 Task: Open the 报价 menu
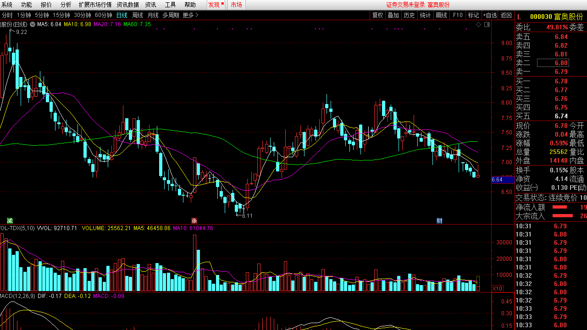(x=46, y=5)
